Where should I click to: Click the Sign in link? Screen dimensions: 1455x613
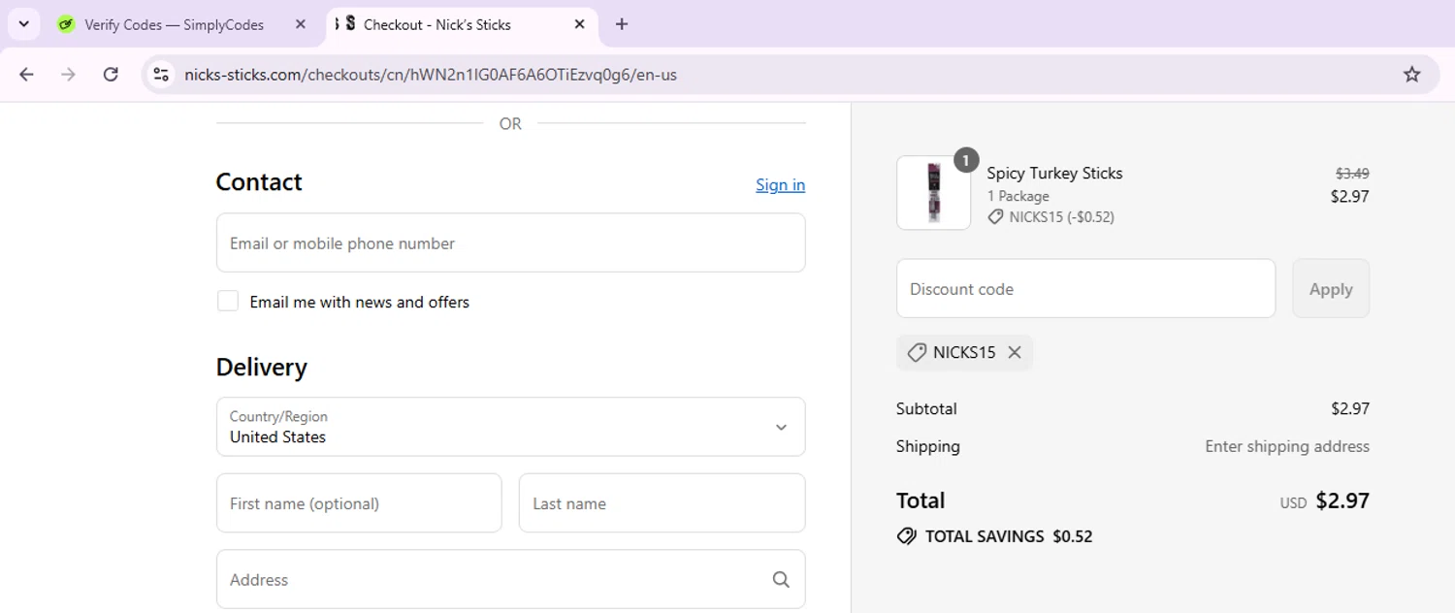(780, 184)
